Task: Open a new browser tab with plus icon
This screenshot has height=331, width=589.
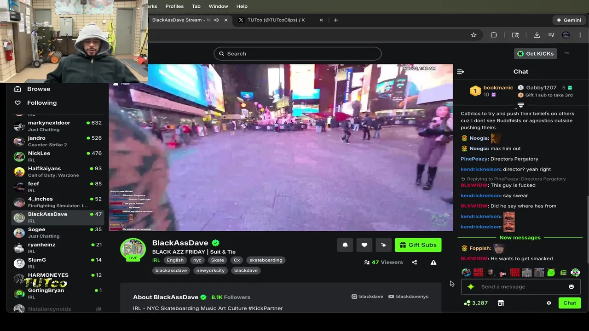Action: point(335,20)
